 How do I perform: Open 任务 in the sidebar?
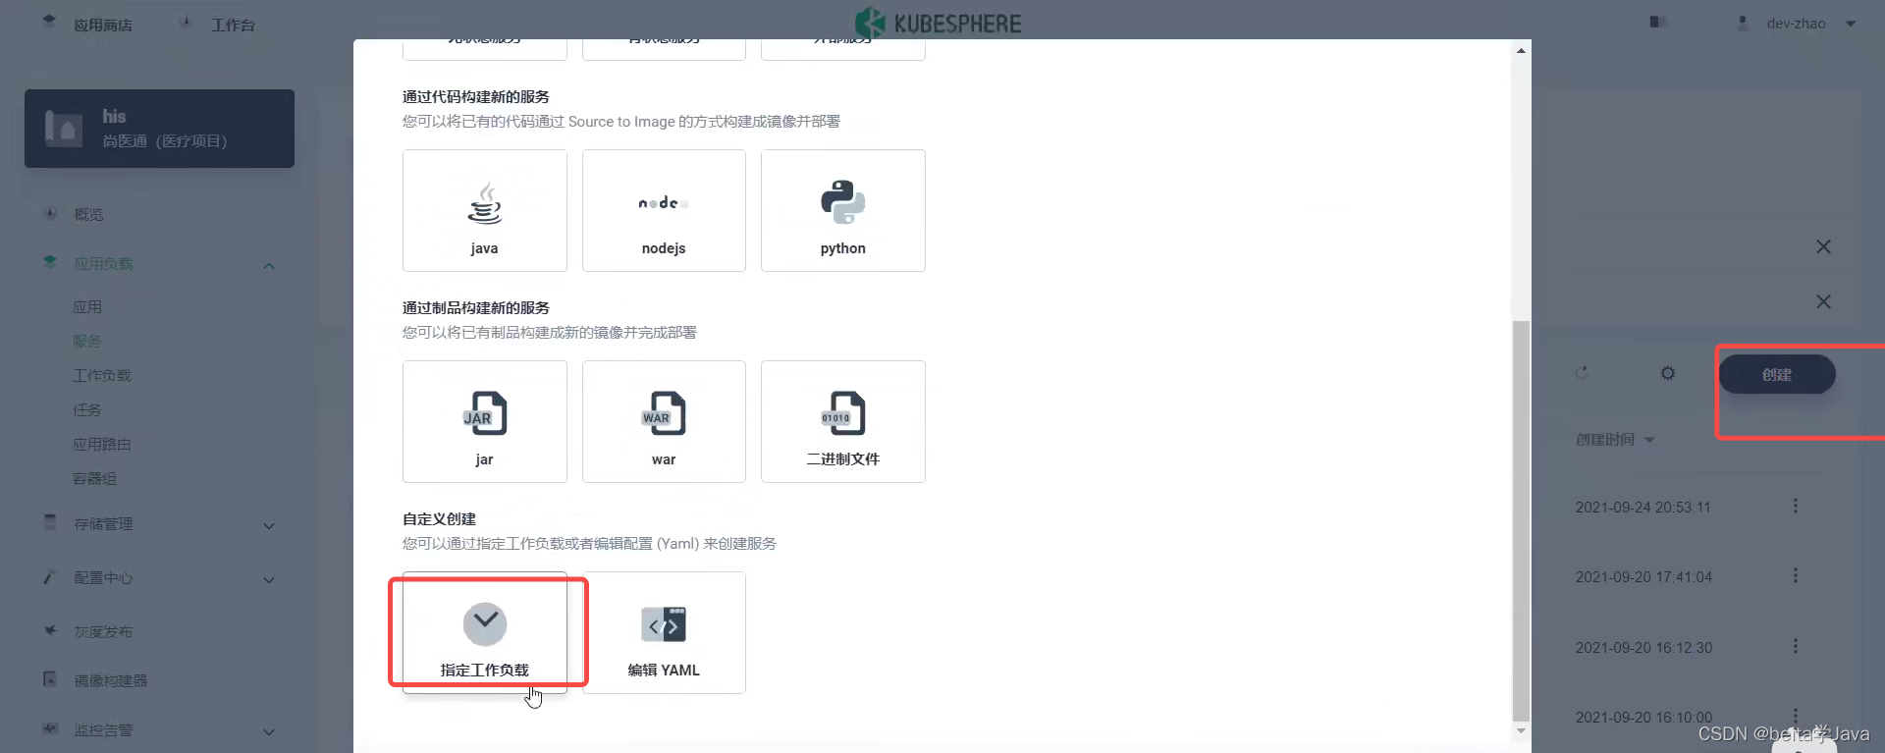pyautogui.click(x=87, y=410)
